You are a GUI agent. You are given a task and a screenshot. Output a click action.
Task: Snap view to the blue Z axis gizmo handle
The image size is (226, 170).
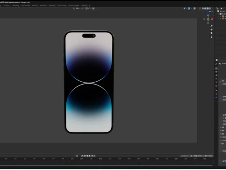point(208,16)
